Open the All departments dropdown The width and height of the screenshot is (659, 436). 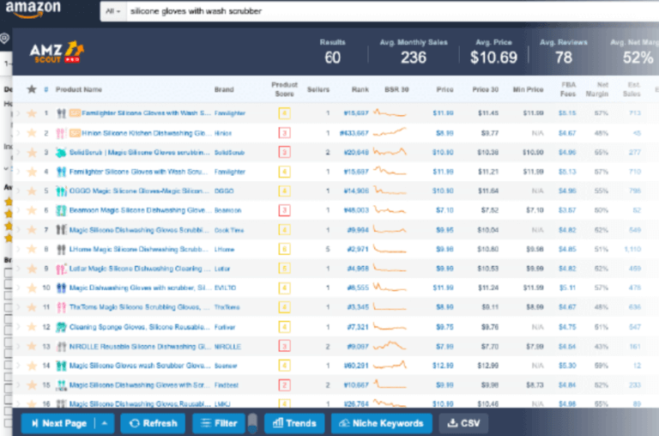pyautogui.click(x=113, y=11)
